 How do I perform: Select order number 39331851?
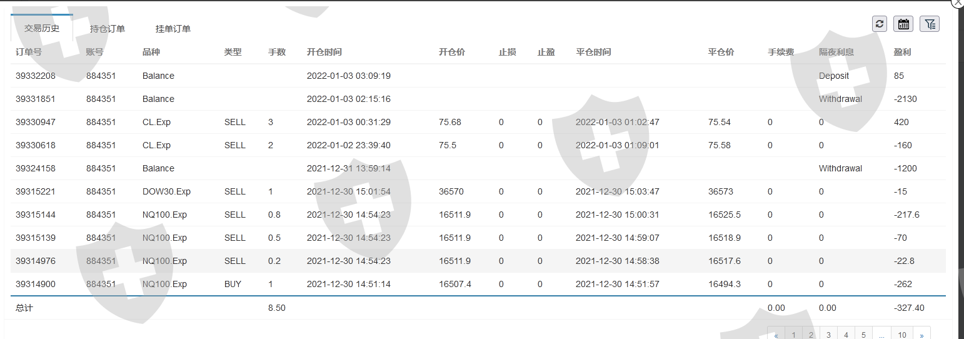[x=36, y=99]
